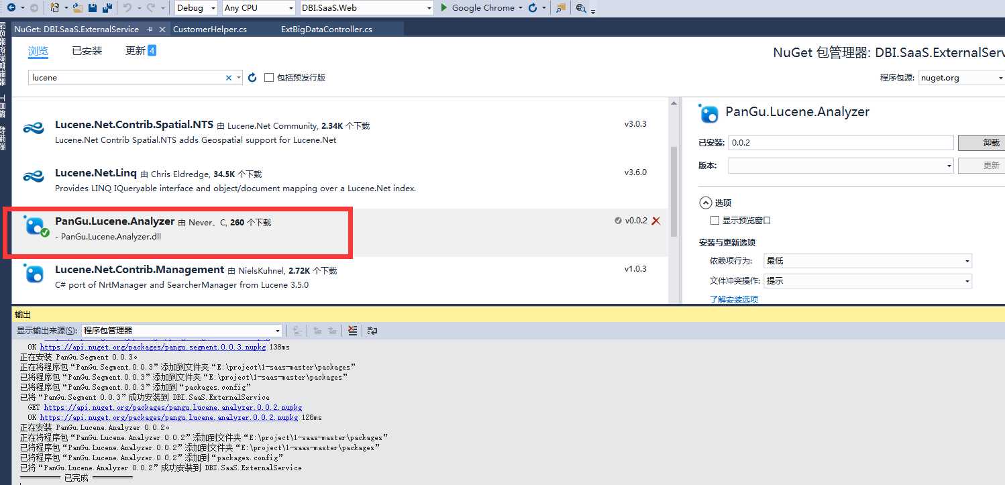Select the Lucene.Net.Linq package title
This screenshot has height=485, width=1005.
[x=96, y=173]
